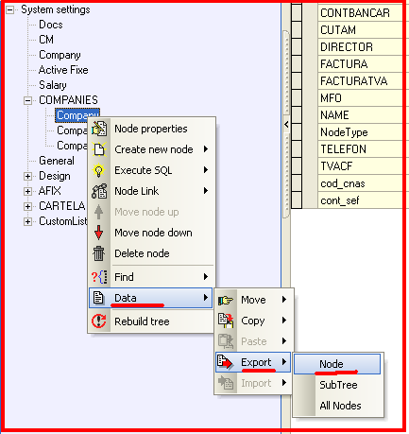409x434 pixels.
Task: Click the cont_sef field row
Action: coord(360,200)
